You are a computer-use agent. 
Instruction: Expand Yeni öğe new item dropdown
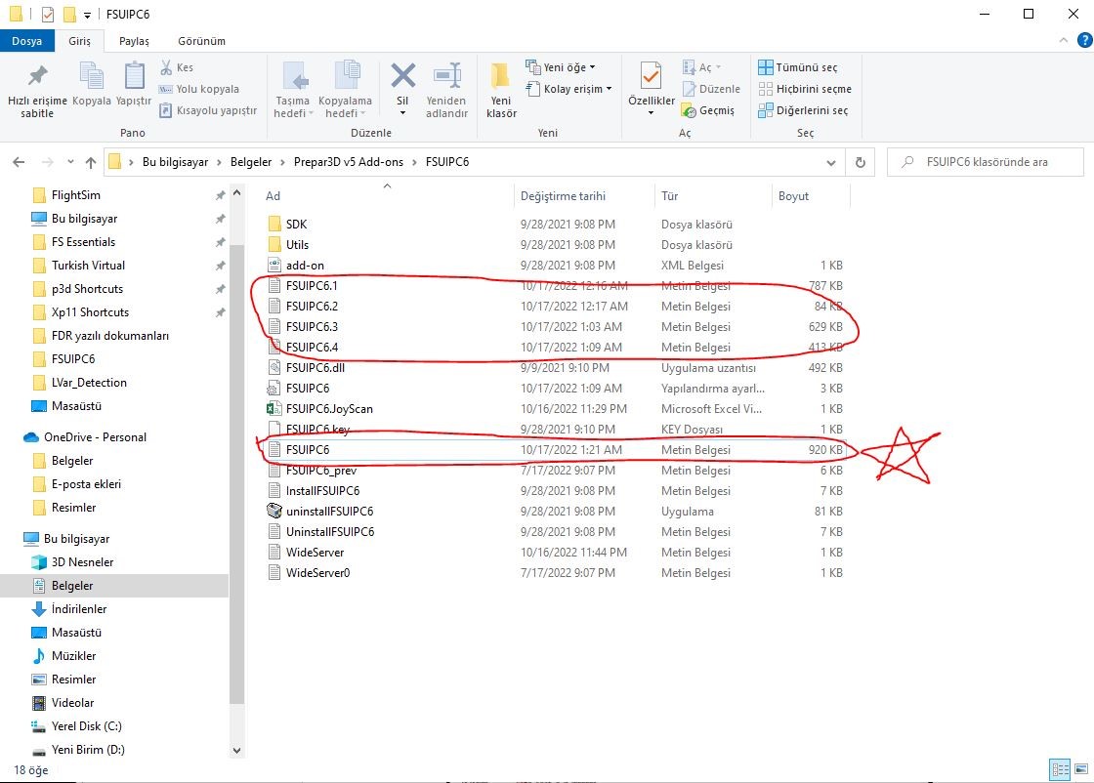click(x=562, y=67)
